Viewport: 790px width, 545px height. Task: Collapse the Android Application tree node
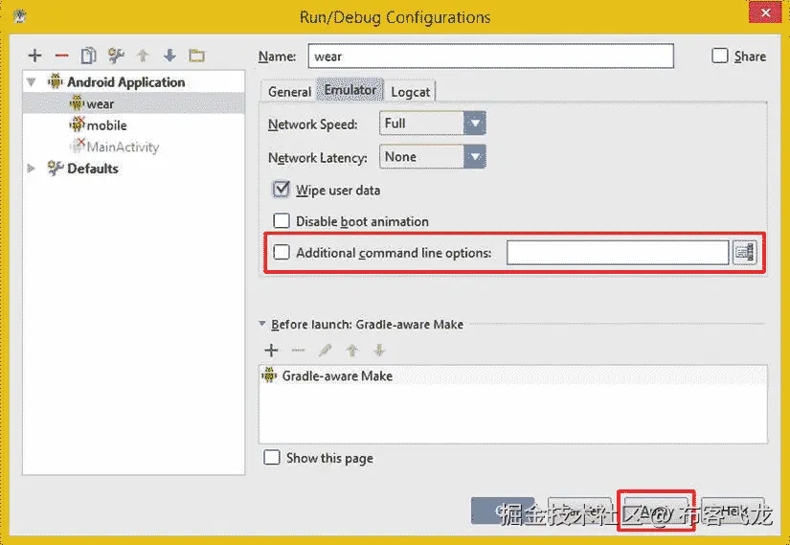tap(32, 81)
